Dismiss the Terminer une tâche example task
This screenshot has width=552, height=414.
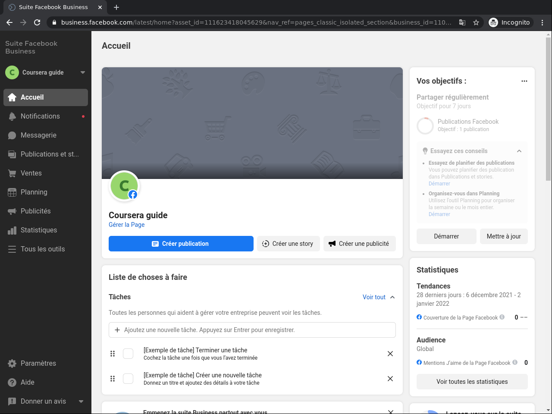click(390, 354)
